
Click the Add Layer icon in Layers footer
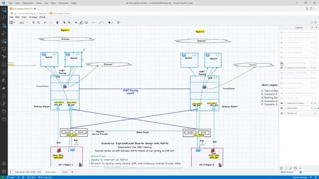pyautogui.click(x=300, y=169)
